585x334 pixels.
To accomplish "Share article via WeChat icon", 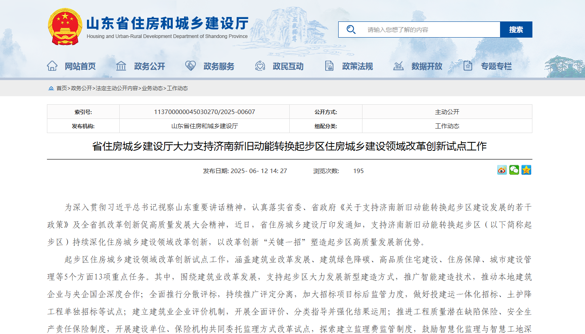I will 514,170.
